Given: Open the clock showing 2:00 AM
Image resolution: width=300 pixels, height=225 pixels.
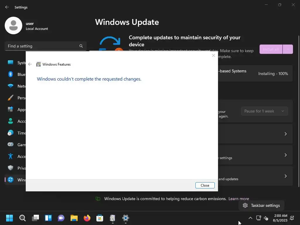Looking at the screenshot, I should (x=280, y=218).
